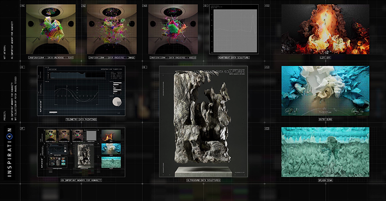Screen dimensions: 386x201
Task: Click the pie chart in telemetry panel
Action: click(117, 102)
